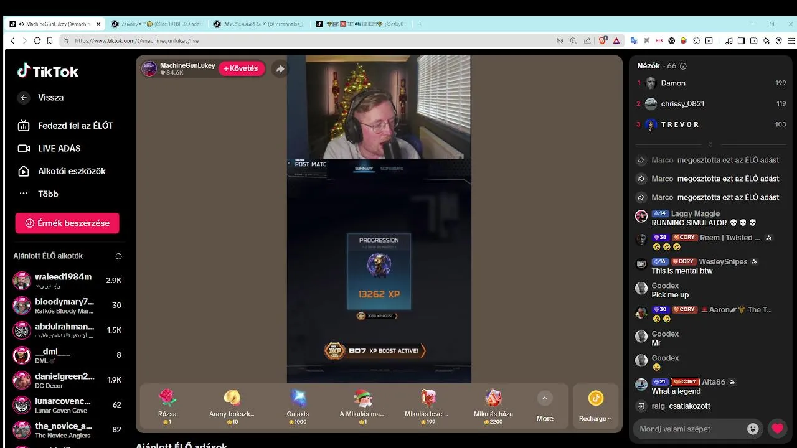Viewport: 797px width, 448px height.
Task: Click MachineGunLukey profile avatar
Action: 149,68
